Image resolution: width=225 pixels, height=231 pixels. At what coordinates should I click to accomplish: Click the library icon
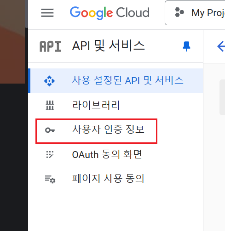[x=50, y=105]
